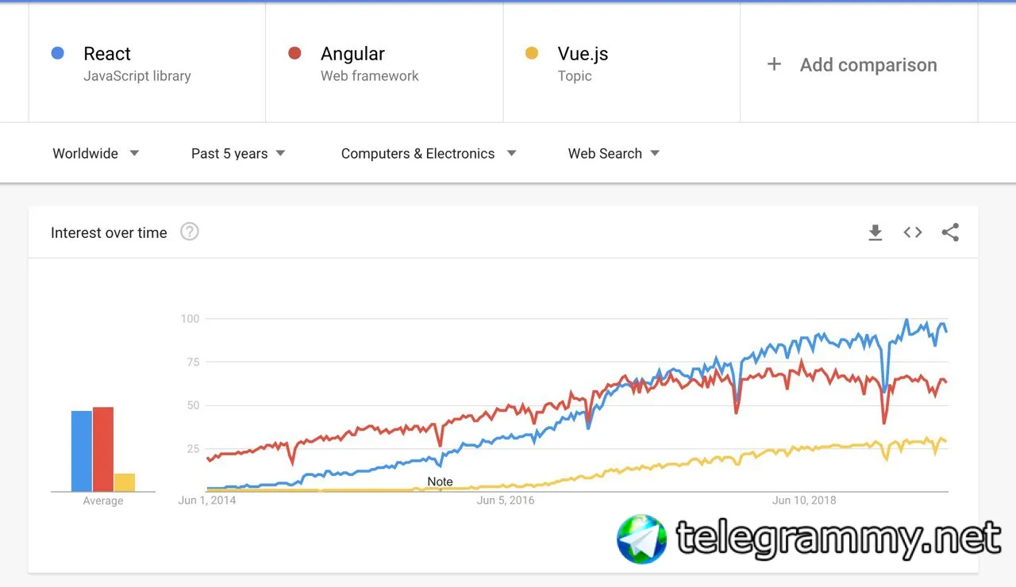
Task: Expand the Past 5 years dropdown
Action: 237,153
